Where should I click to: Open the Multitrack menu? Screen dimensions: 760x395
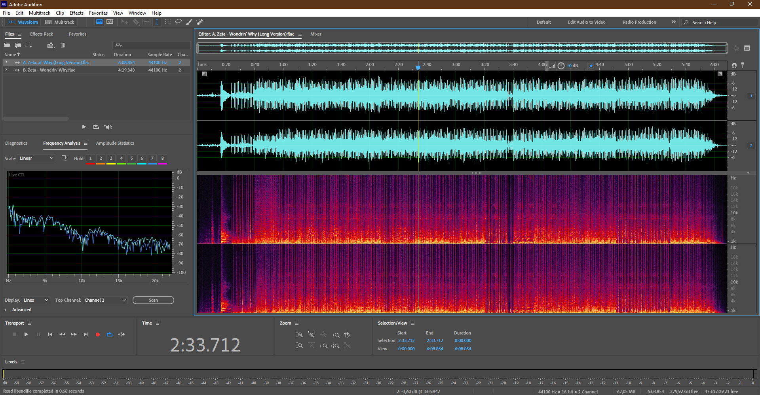click(40, 13)
